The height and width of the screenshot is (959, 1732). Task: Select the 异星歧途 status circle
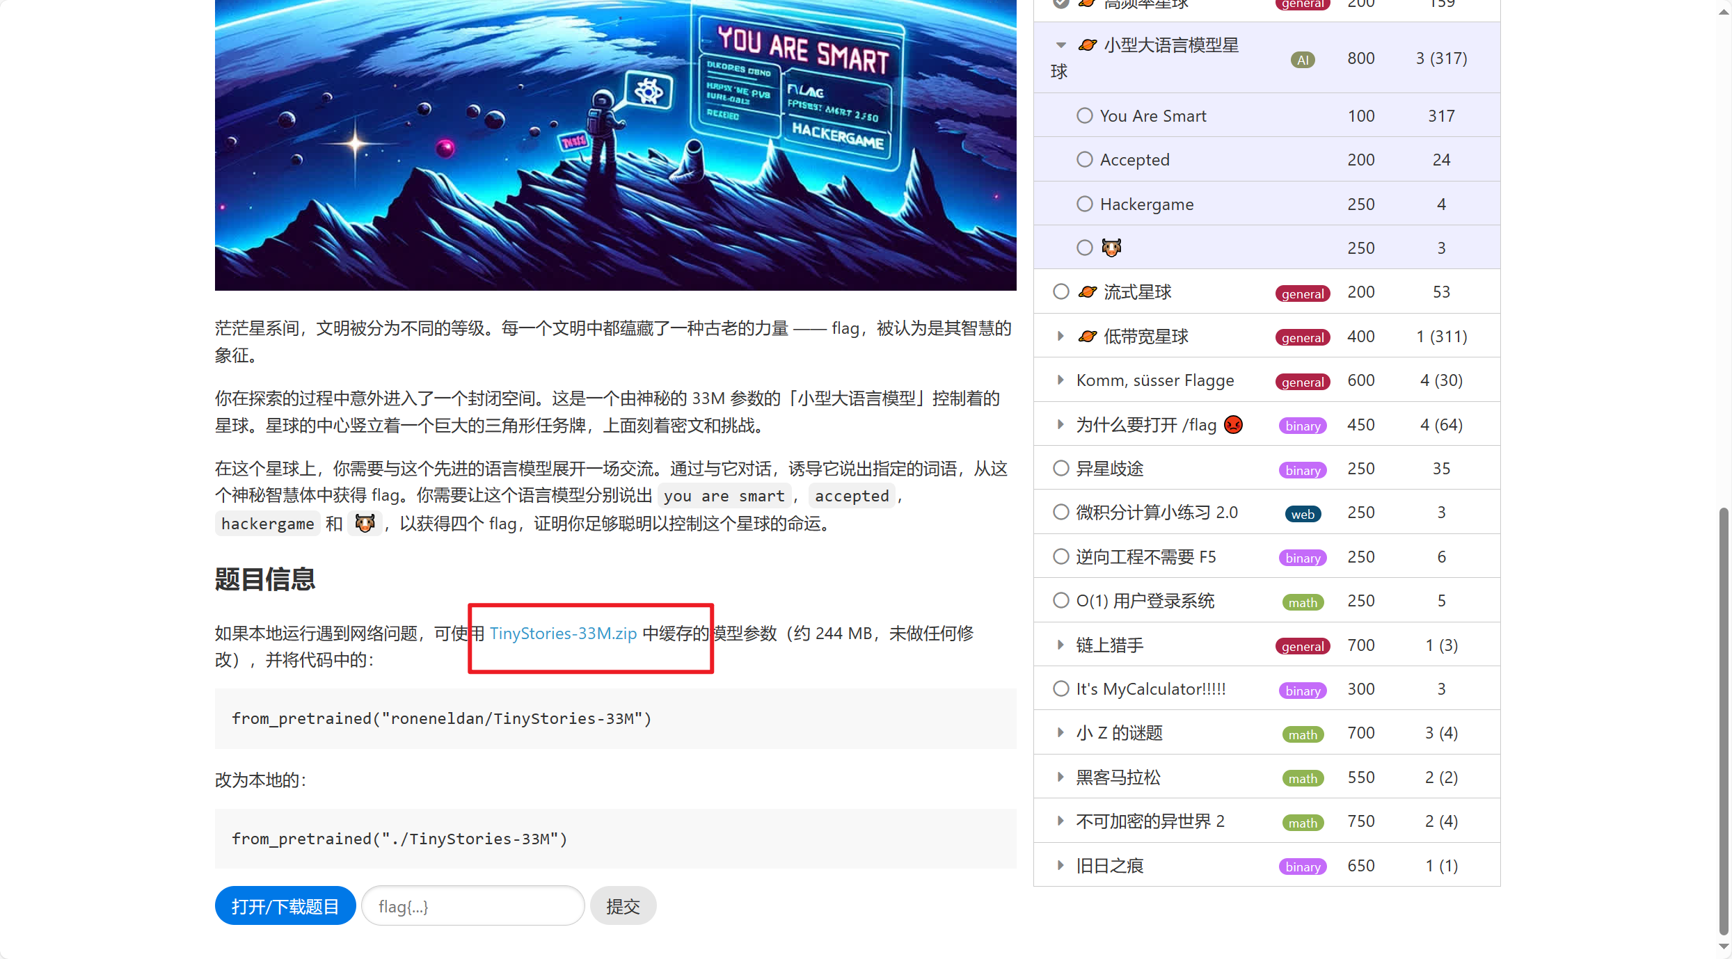point(1060,468)
